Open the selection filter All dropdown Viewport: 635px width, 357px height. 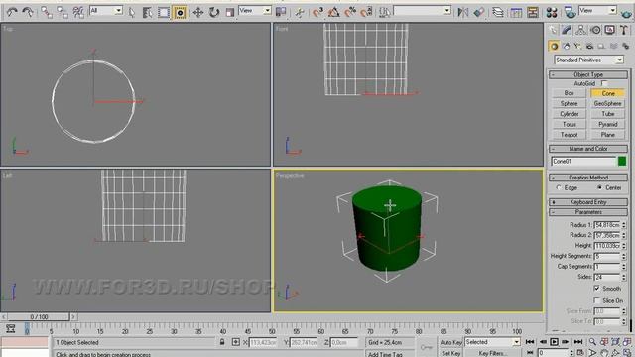tap(106, 10)
